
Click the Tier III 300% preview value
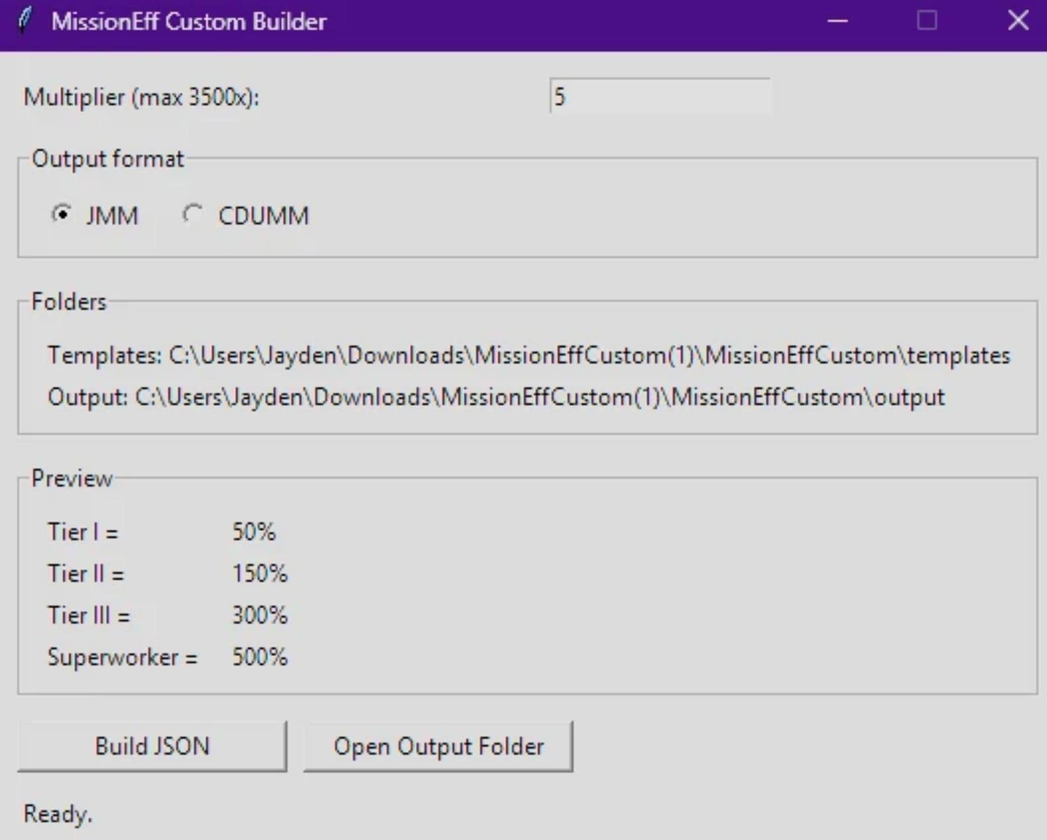coord(260,615)
